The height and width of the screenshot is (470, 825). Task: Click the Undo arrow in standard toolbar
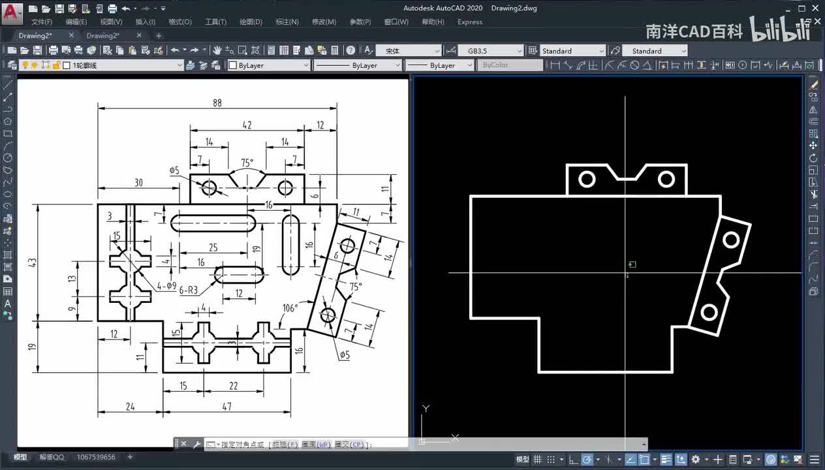174,50
